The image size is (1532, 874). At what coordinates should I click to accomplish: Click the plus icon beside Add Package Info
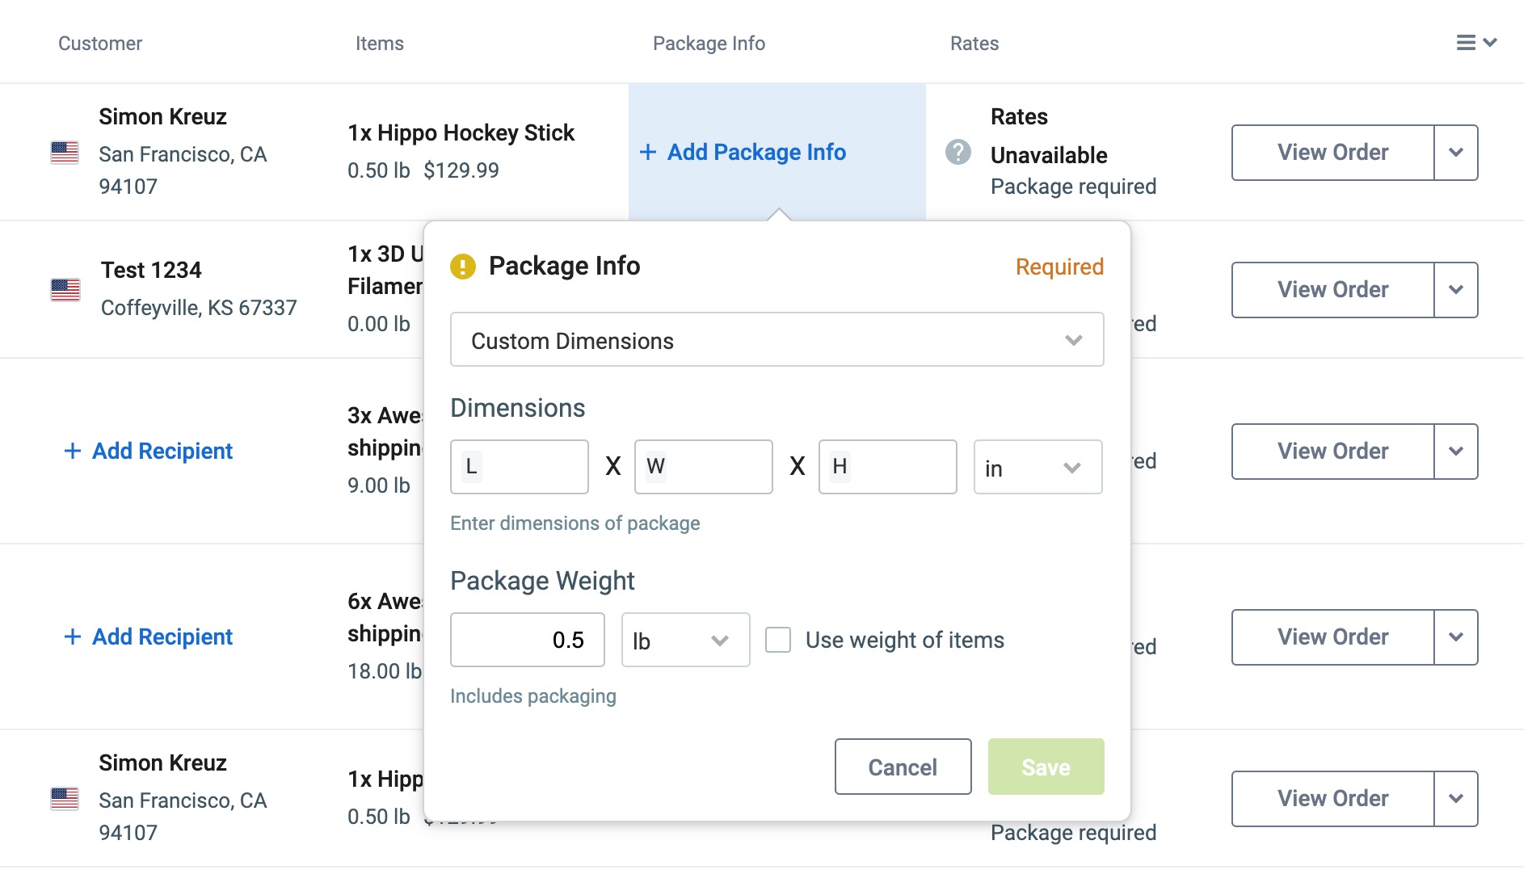pos(647,152)
